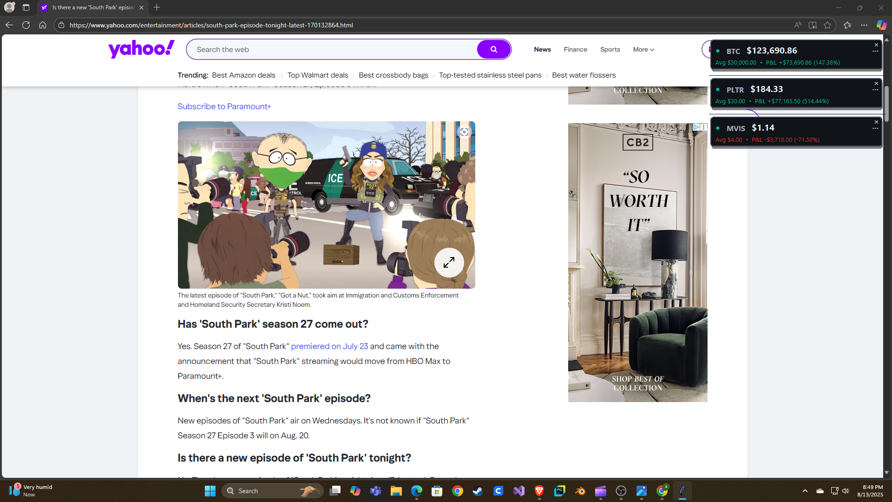Expand the More navigation dropdown
Screen dimensions: 892x502
(x=643, y=49)
